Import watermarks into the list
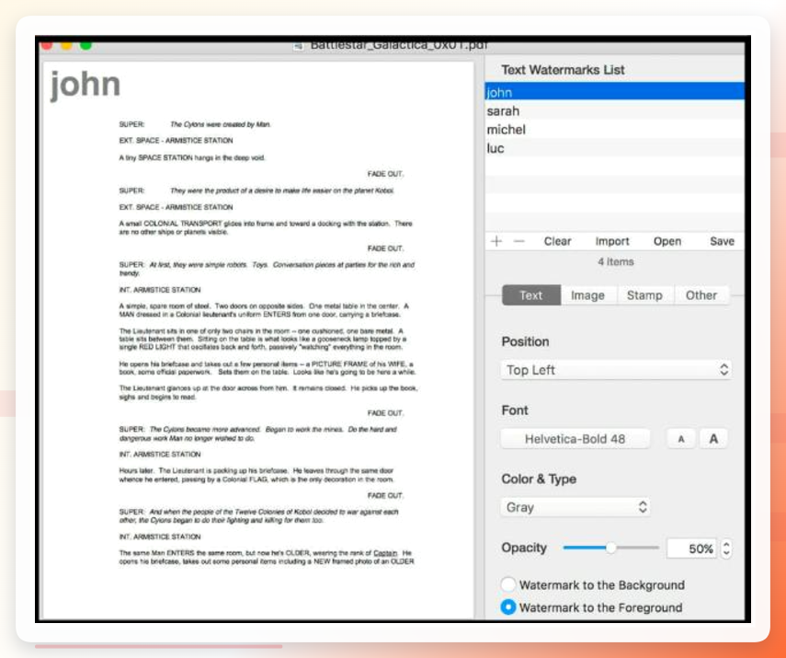Viewport: 786px width, 658px height. pyautogui.click(x=612, y=241)
